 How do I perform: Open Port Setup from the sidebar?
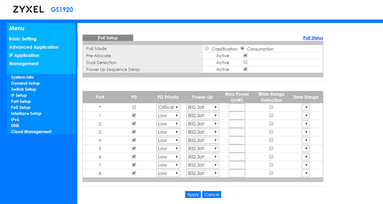tap(21, 101)
